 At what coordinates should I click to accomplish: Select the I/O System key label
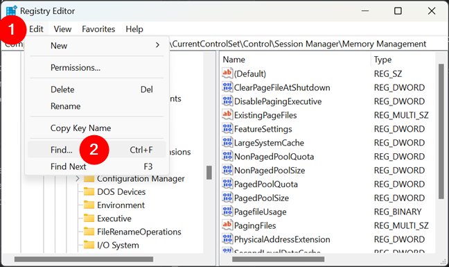118,246
